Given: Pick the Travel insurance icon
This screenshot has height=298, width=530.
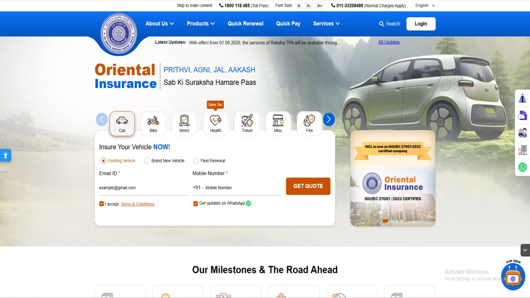Looking at the screenshot, I should point(247,123).
